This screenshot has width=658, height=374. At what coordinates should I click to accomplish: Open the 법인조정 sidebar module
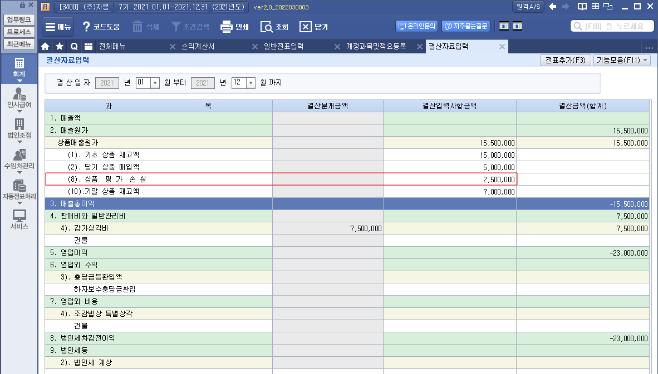pos(19,128)
